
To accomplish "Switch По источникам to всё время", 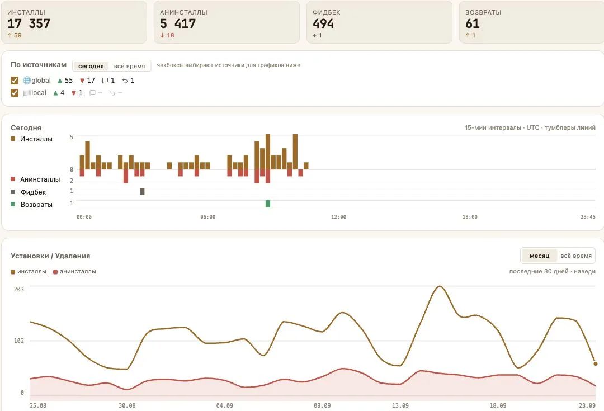I will (129, 66).
